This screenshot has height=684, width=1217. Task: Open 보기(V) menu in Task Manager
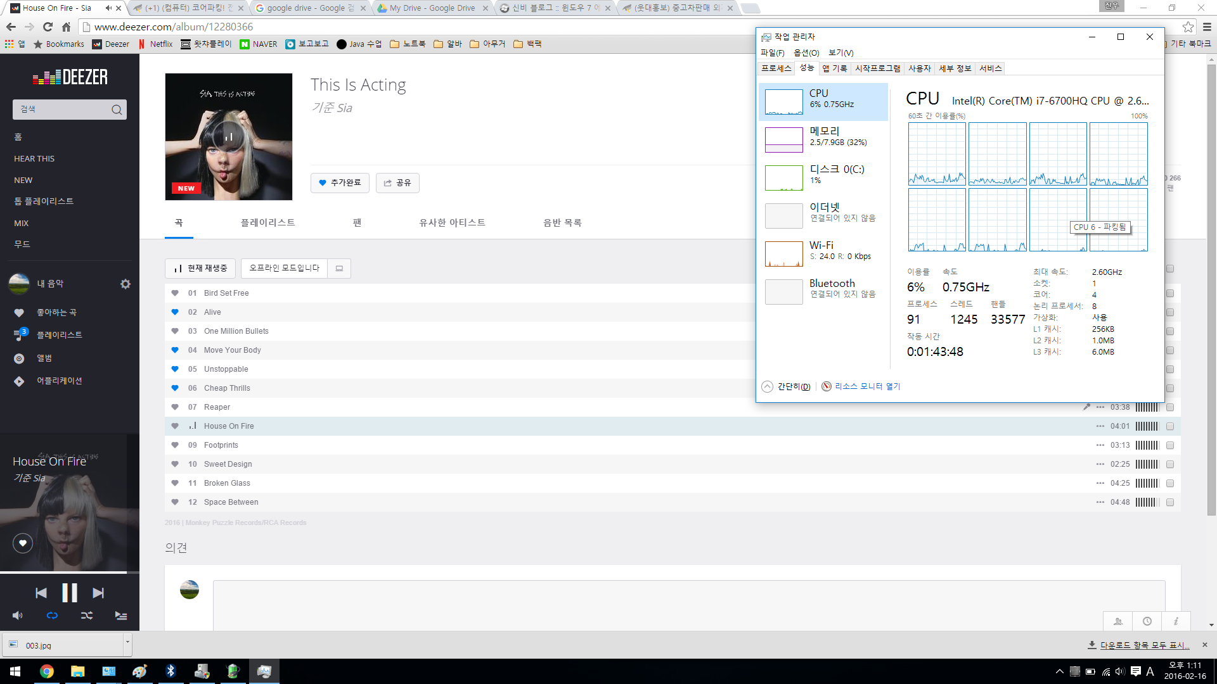coord(840,53)
